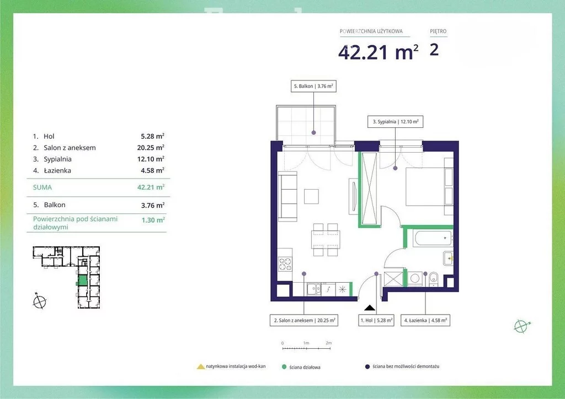Click the green compass icon at bottom right
Viewport: 565px width, 399px height.
pos(521,326)
